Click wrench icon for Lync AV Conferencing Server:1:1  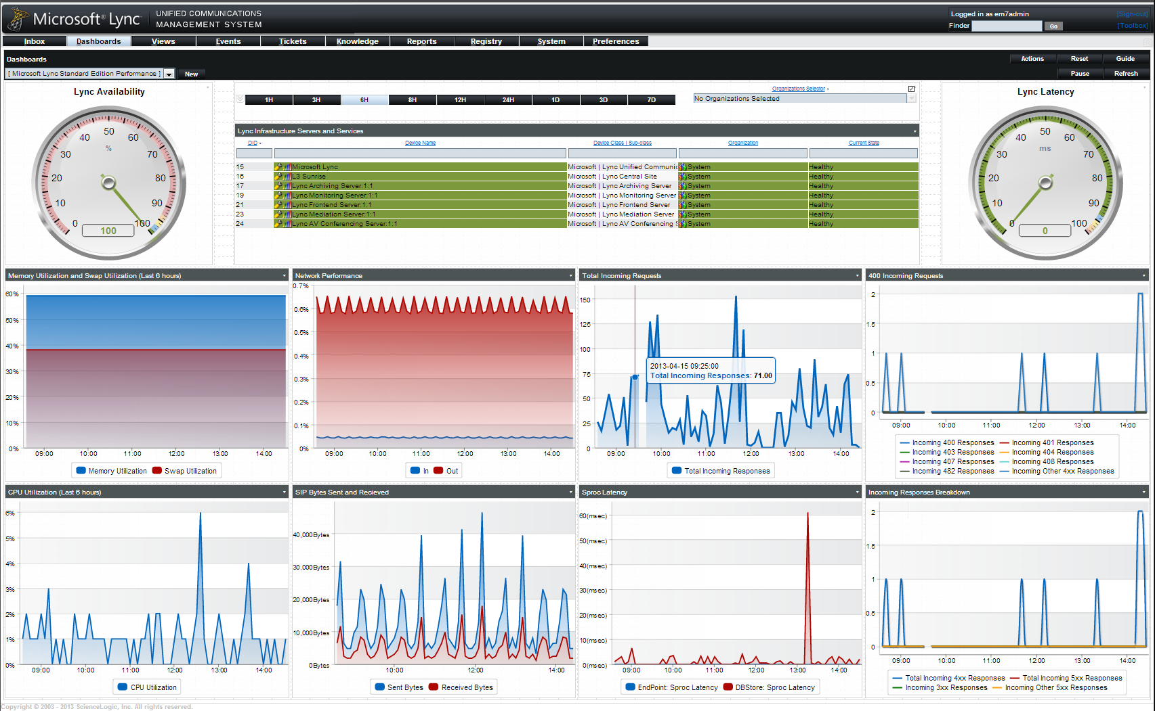(x=279, y=223)
